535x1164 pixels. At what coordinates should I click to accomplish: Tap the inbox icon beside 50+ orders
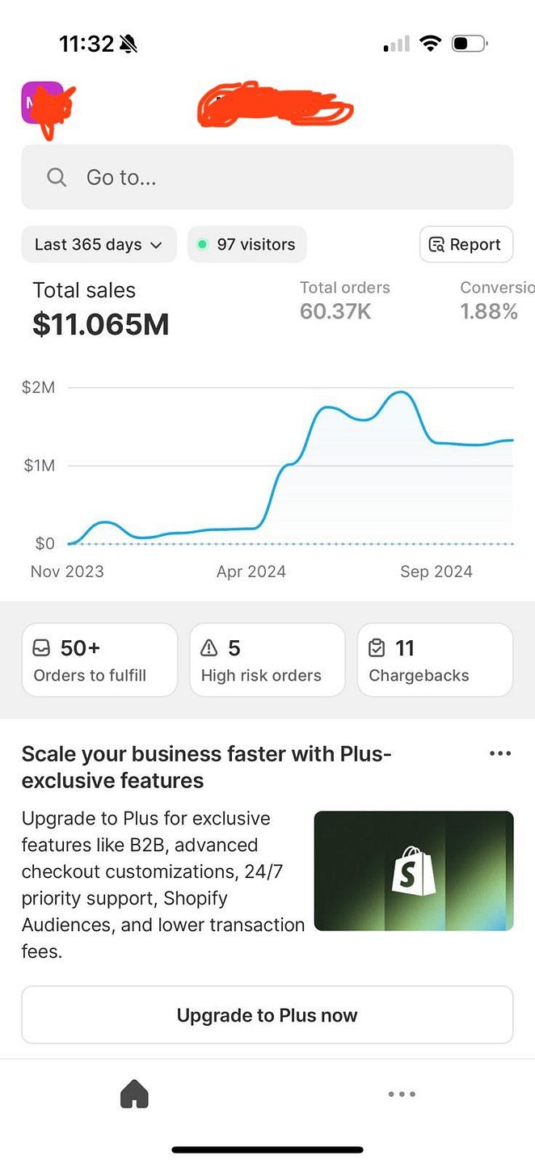tap(41, 647)
